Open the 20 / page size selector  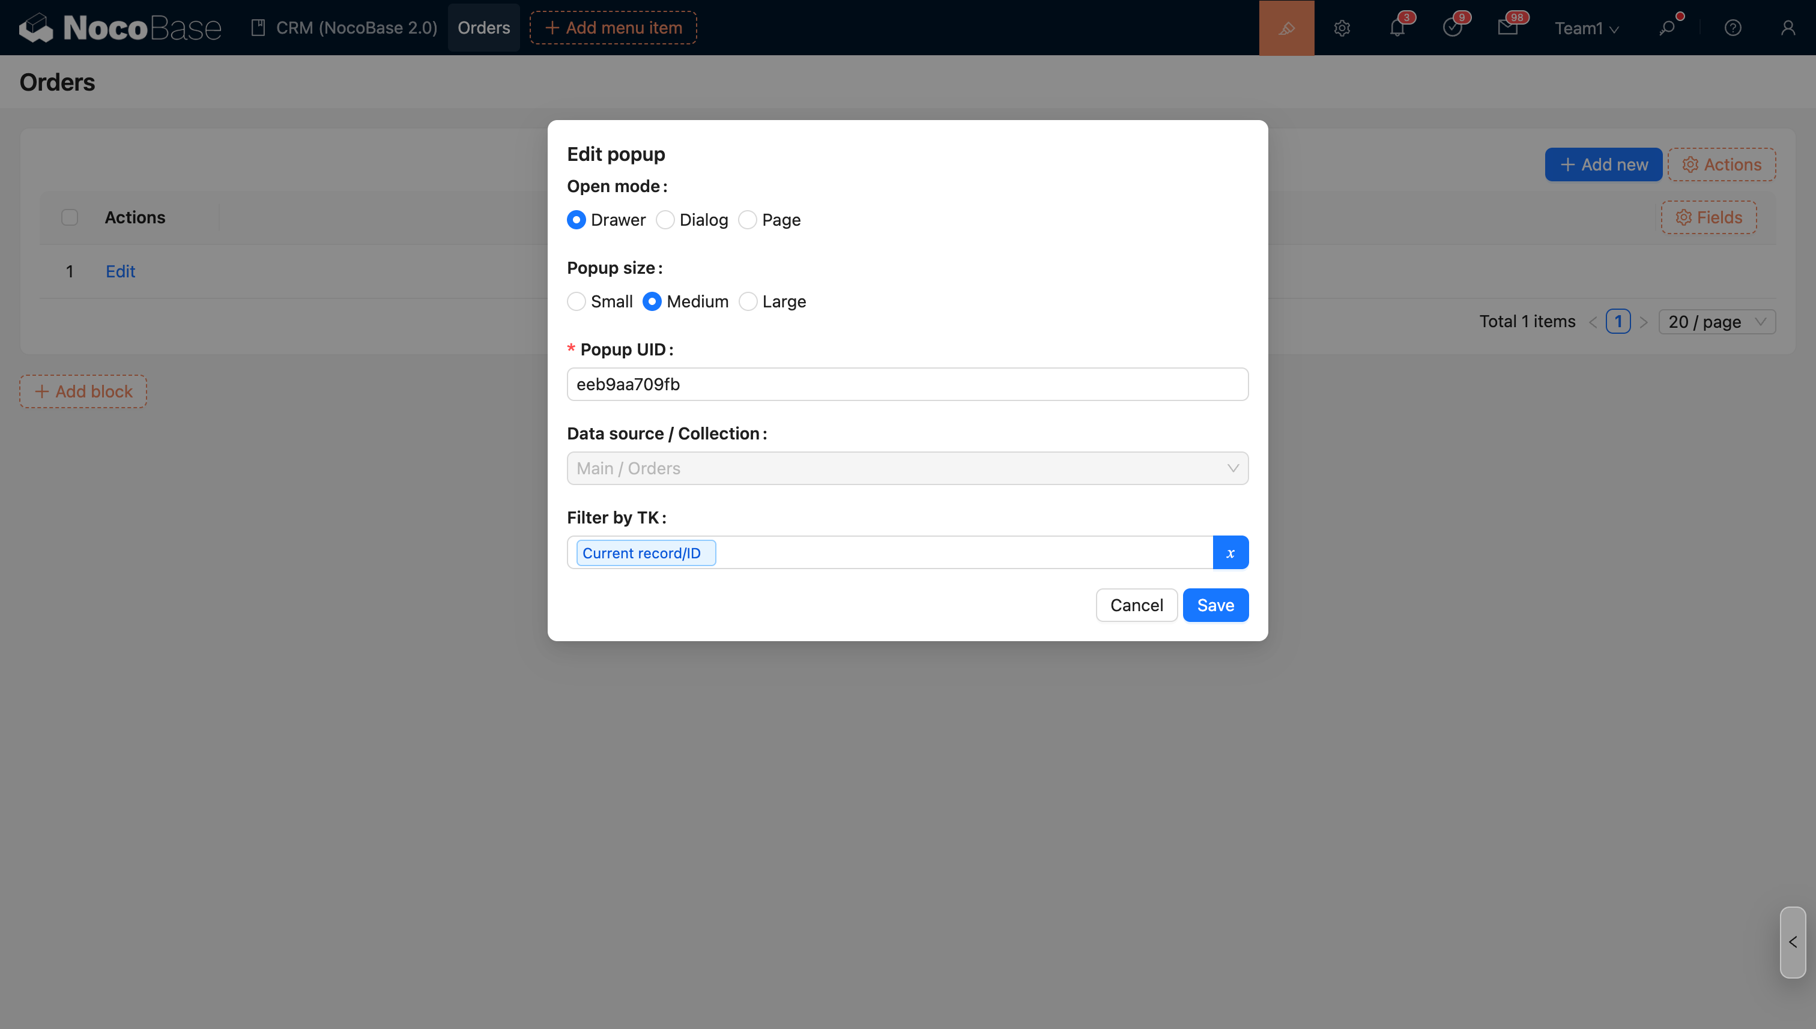click(x=1716, y=322)
